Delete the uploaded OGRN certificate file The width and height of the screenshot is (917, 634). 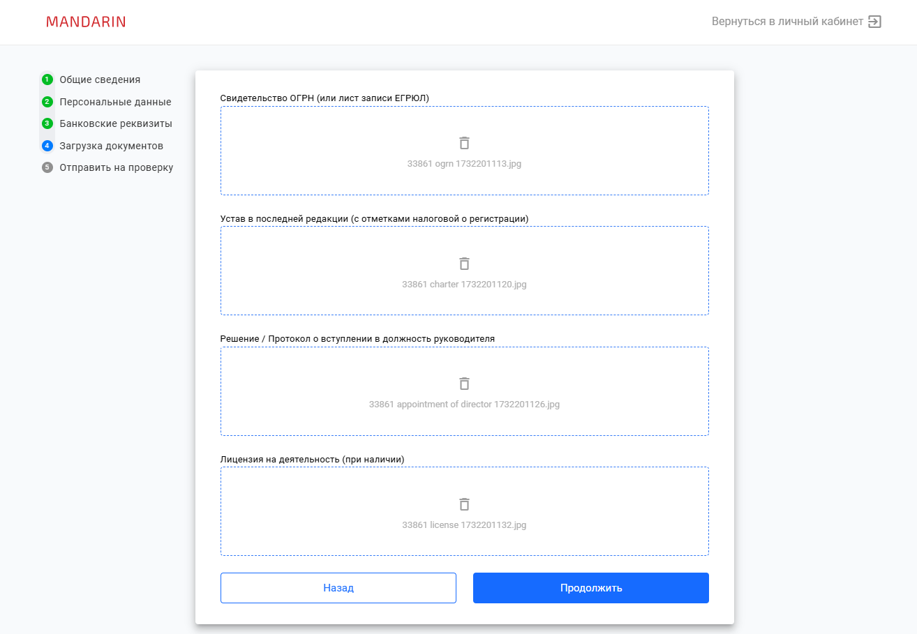pos(464,143)
